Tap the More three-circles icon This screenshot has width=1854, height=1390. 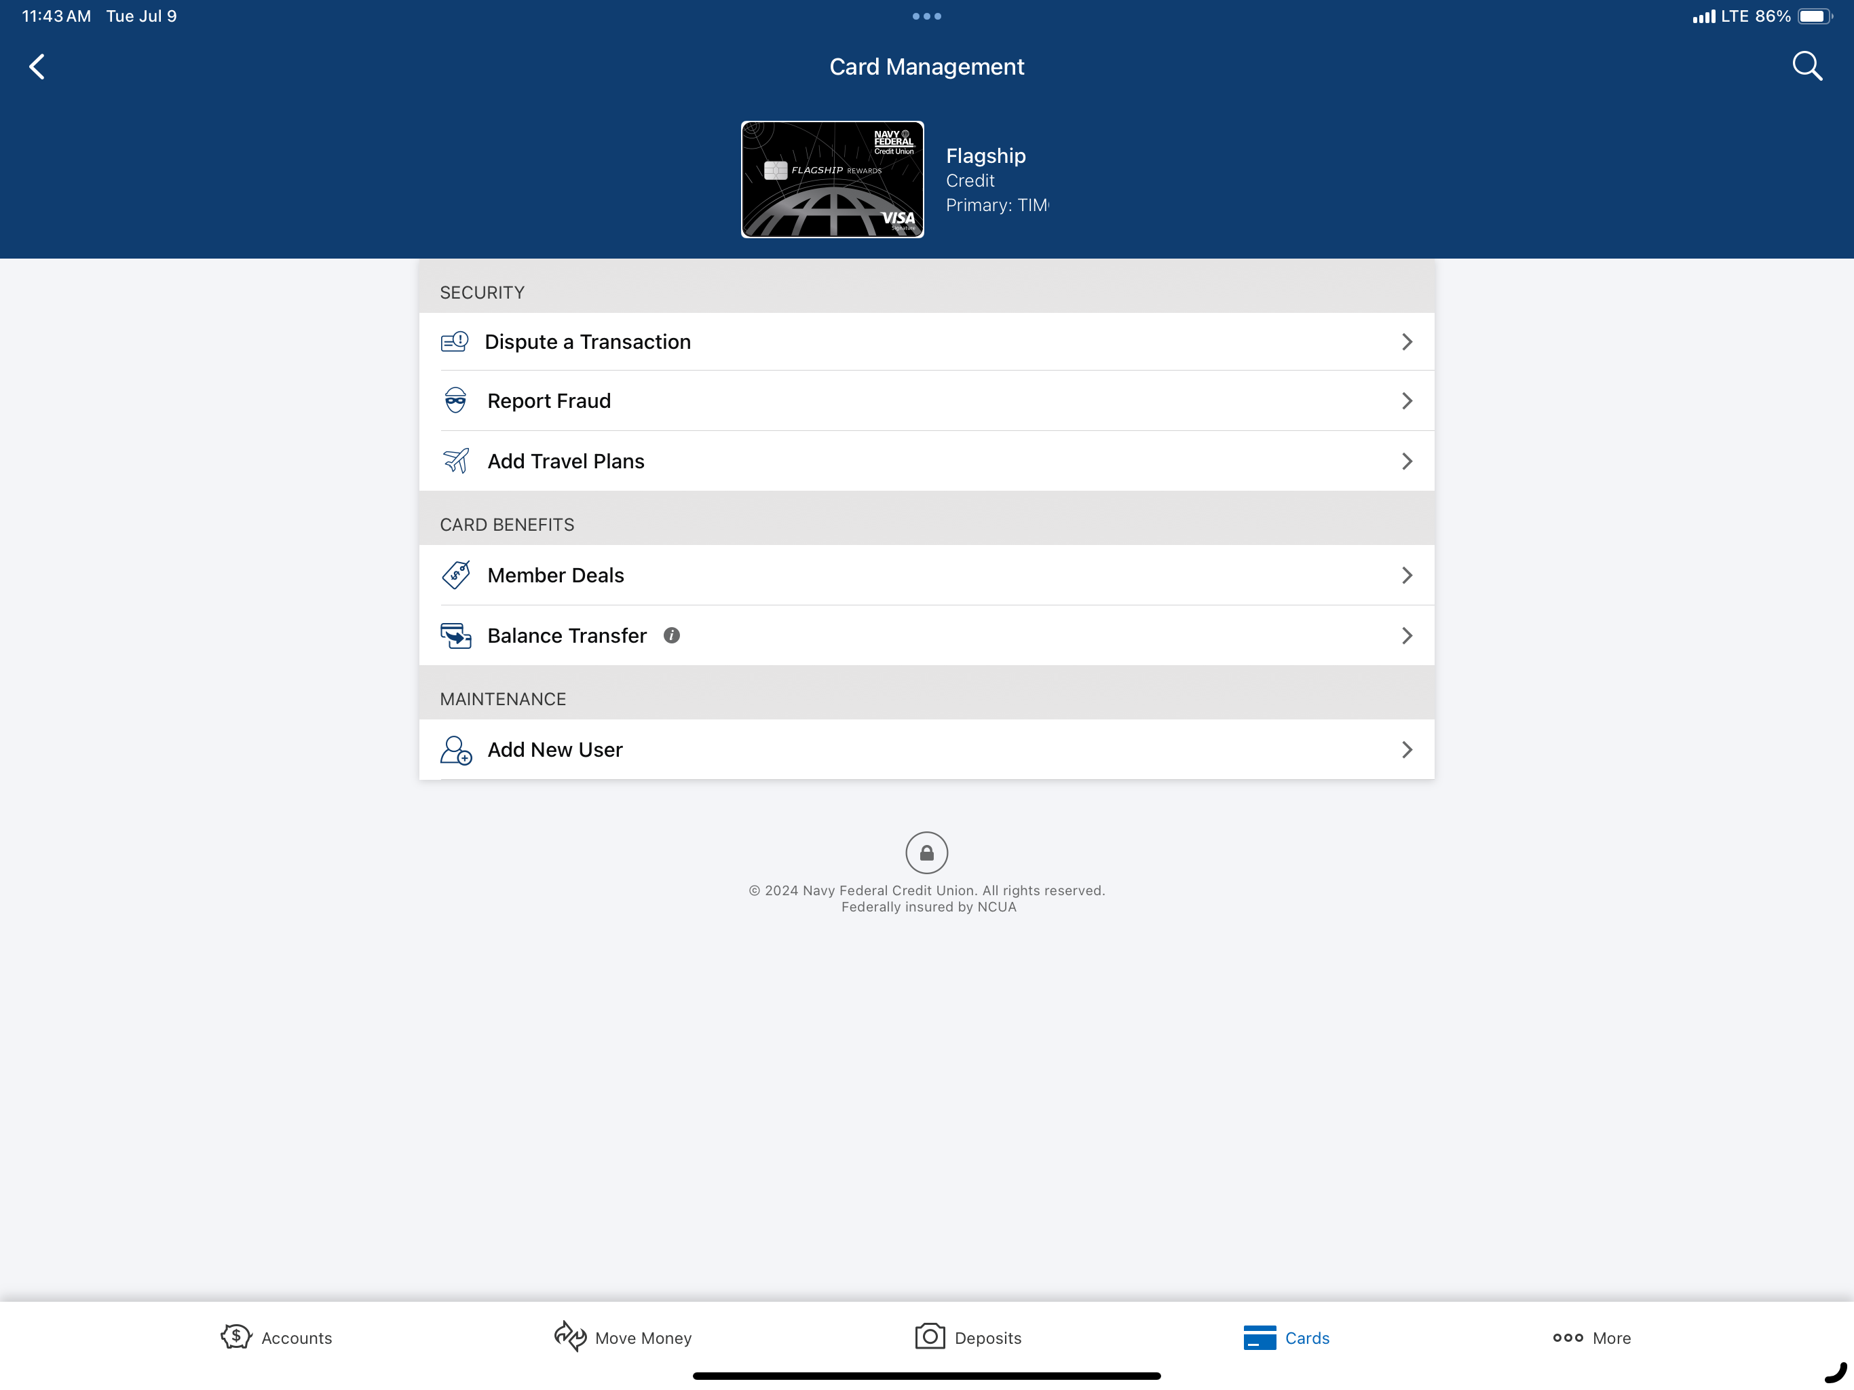[1568, 1337]
